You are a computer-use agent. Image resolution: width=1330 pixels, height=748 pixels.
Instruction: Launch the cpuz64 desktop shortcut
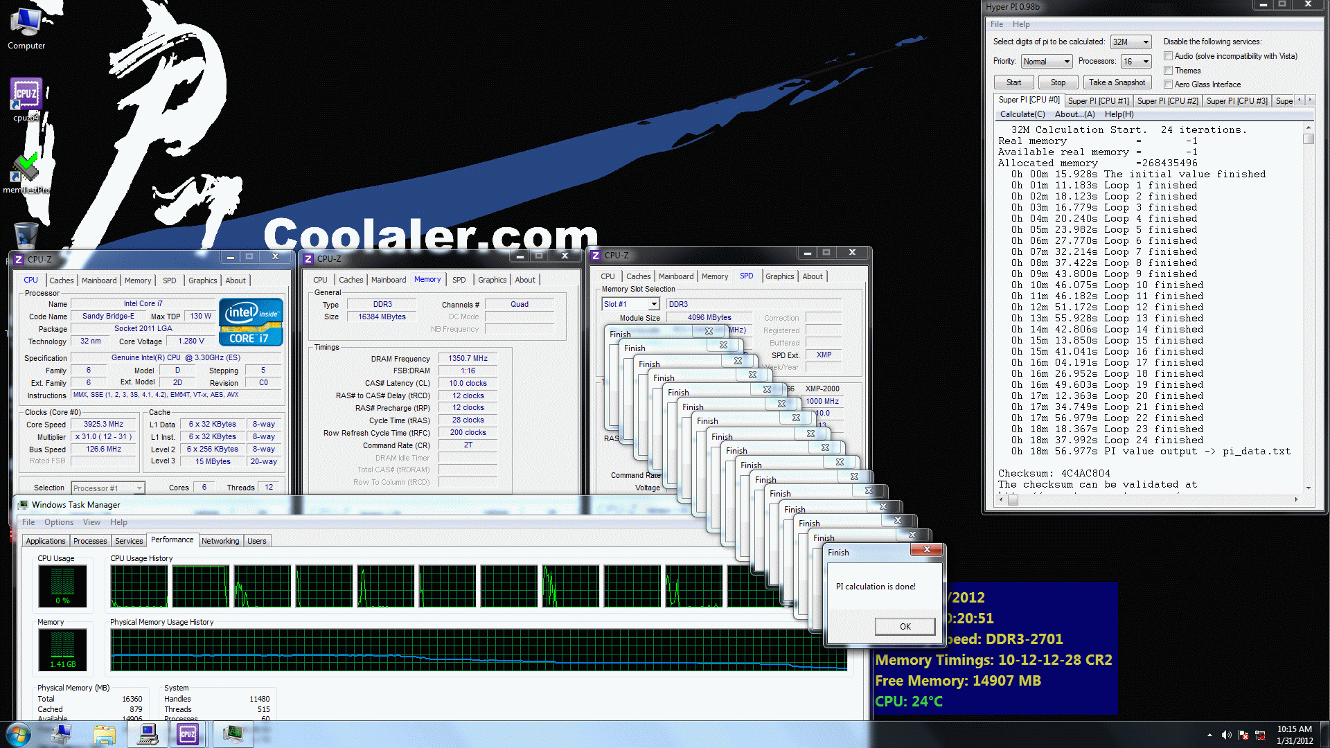tap(26, 99)
